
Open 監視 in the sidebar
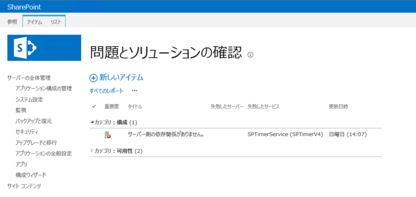pos(21,110)
